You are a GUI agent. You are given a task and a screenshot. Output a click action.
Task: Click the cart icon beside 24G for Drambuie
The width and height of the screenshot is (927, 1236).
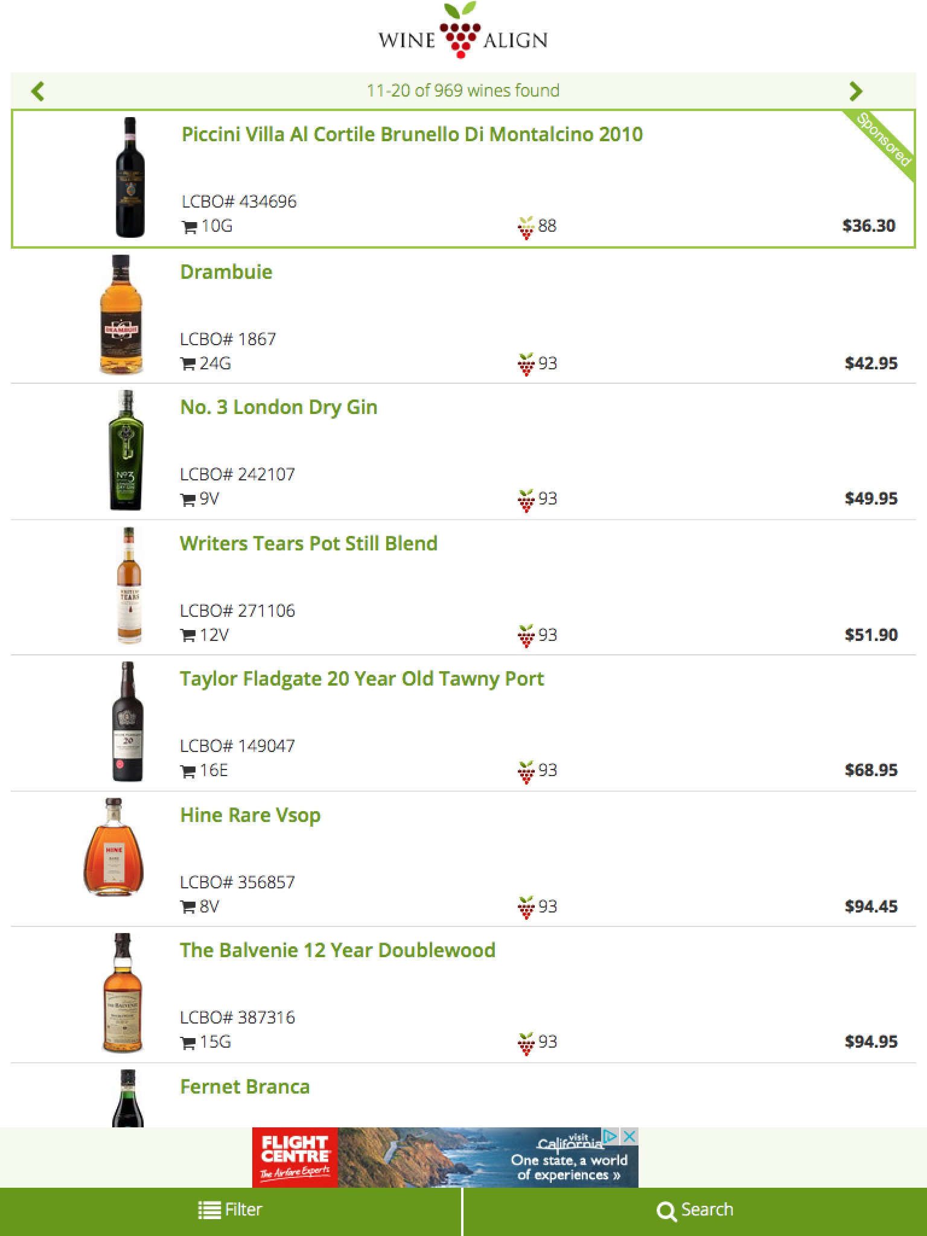188,364
